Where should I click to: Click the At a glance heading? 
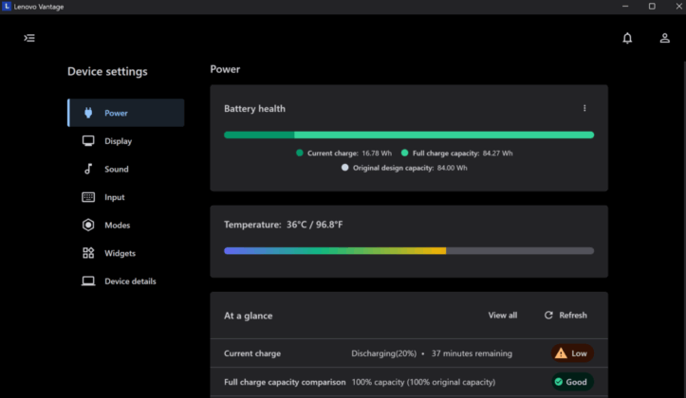point(248,316)
